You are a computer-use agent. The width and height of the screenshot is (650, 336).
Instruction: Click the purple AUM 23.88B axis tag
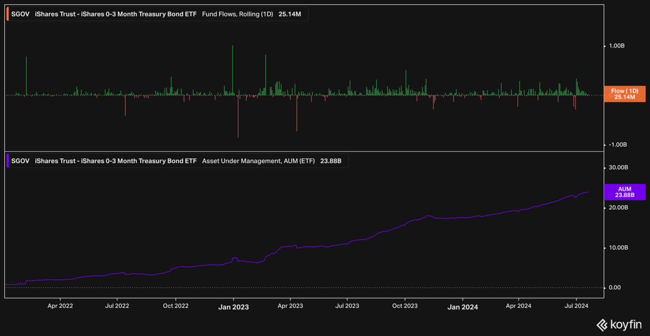click(x=624, y=192)
